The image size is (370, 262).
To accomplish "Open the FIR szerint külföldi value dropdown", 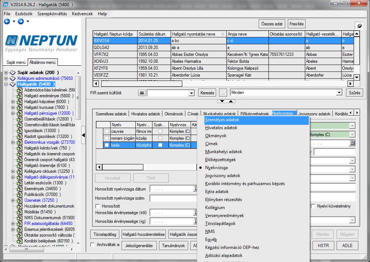I will [x=191, y=93].
